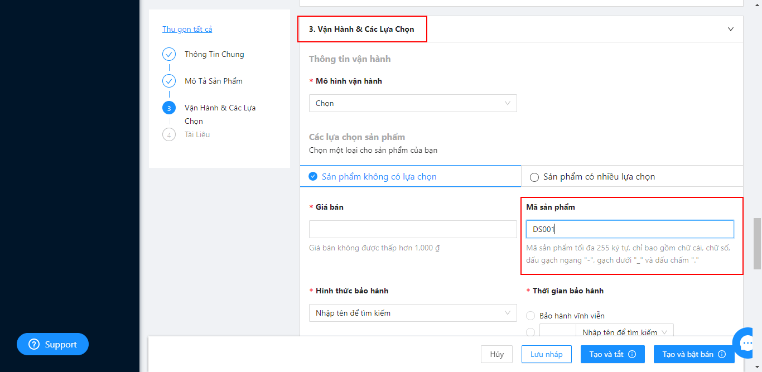The image size is (762, 372).
Task: Open Hình thức bảo hành search dropdown
Action: (x=413, y=313)
